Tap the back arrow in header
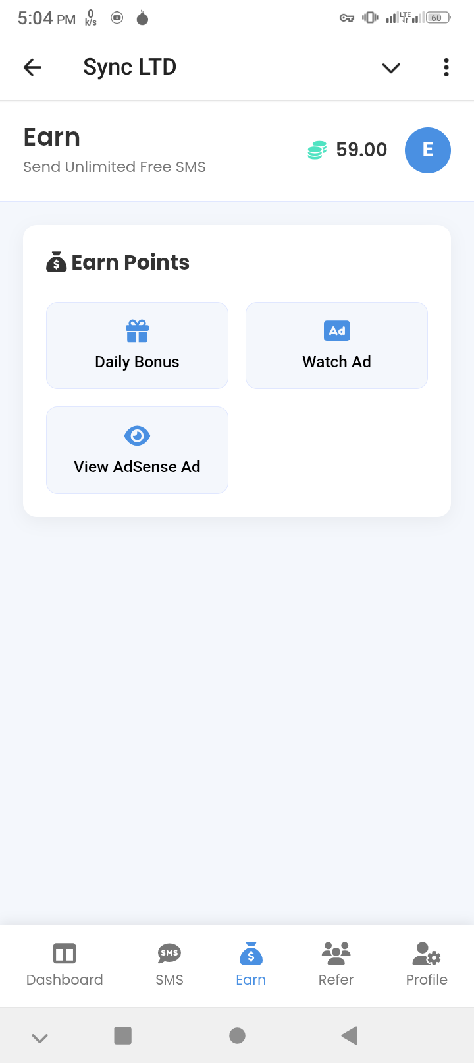The width and height of the screenshot is (474, 1063). 32,67
